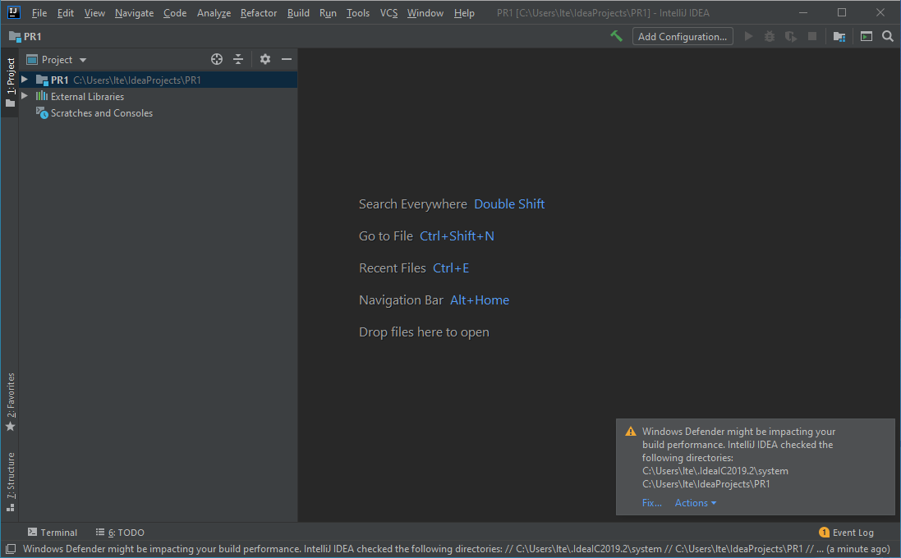Click the Run play icon in toolbar

pos(748,36)
